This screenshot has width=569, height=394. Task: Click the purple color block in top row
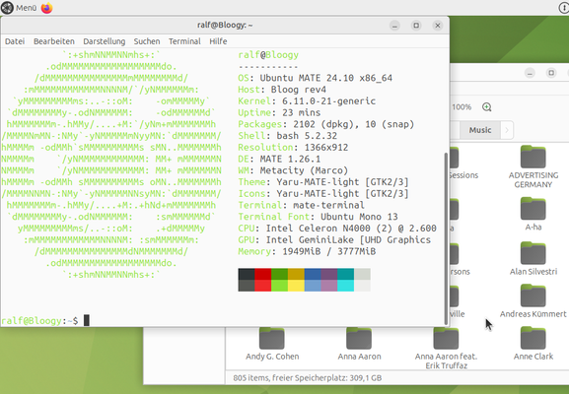point(329,274)
